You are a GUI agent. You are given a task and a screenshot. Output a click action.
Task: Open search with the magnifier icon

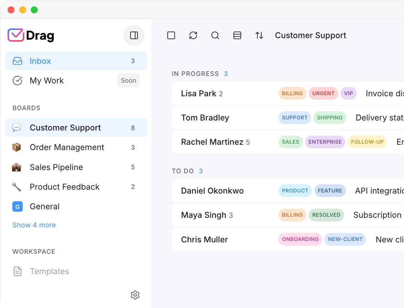click(x=215, y=35)
